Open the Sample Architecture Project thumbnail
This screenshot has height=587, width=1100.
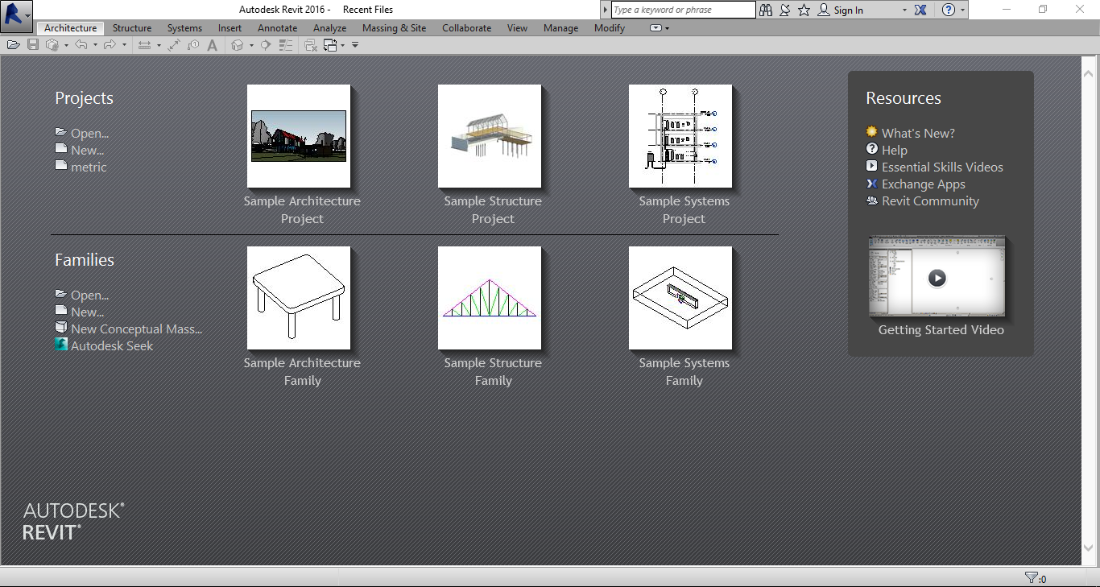point(299,136)
